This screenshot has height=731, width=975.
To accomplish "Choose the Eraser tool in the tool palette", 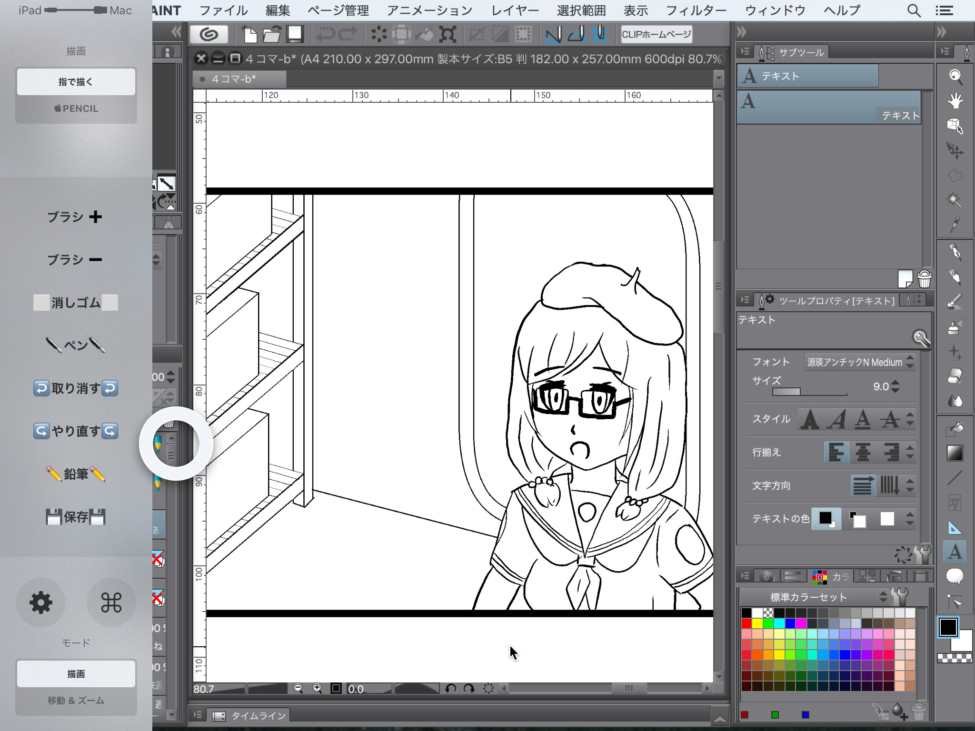I will pyautogui.click(x=955, y=376).
